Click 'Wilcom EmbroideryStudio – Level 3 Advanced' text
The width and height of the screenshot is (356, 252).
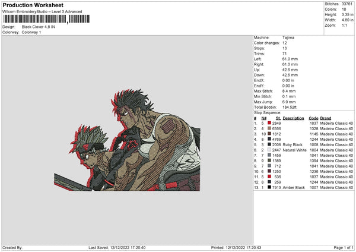click(42, 12)
